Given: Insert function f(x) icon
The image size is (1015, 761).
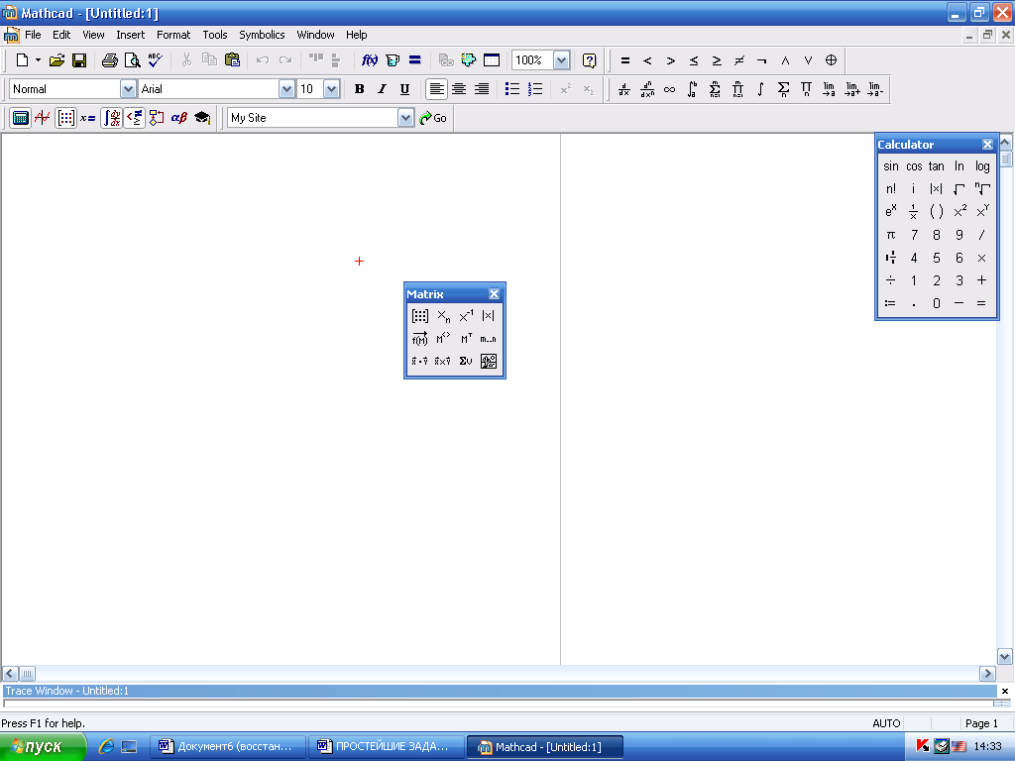Looking at the screenshot, I should click(x=370, y=60).
